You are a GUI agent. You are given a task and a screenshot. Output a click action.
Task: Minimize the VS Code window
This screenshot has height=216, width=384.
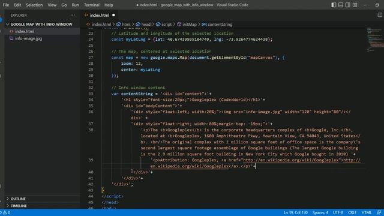pos(365,5)
